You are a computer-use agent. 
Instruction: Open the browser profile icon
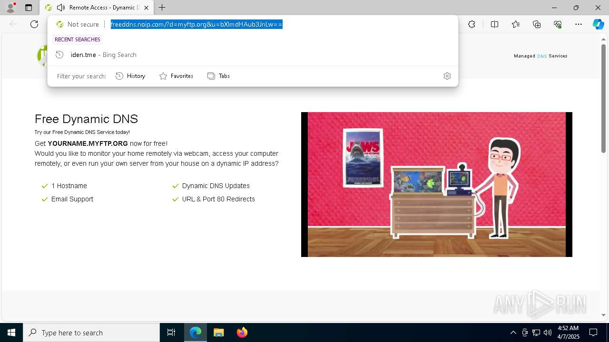pyautogui.click(x=10, y=8)
